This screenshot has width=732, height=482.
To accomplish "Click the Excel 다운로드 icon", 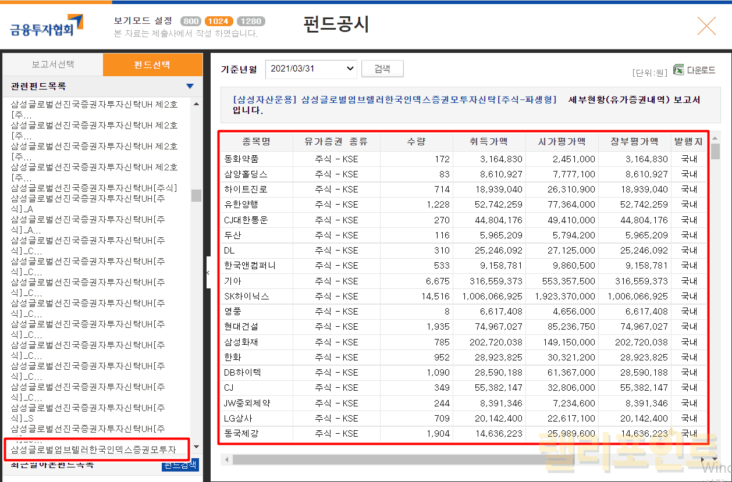I will tap(678, 70).
